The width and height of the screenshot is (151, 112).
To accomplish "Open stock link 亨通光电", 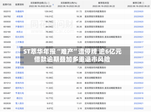I will [x=20, y=93].
